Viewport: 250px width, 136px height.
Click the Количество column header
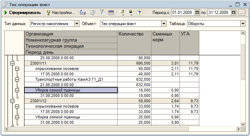tap(134, 43)
